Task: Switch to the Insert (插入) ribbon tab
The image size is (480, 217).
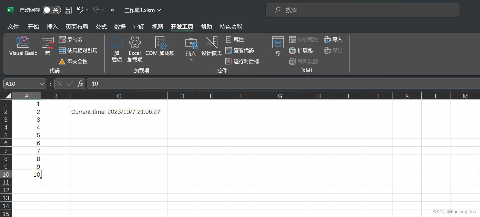Action: pyautogui.click(x=52, y=27)
